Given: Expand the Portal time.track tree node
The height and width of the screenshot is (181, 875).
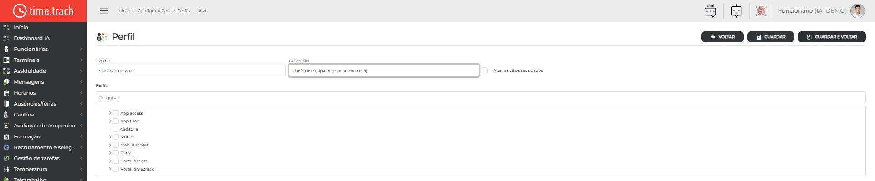Looking at the screenshot, I should [x=110, y=169].
